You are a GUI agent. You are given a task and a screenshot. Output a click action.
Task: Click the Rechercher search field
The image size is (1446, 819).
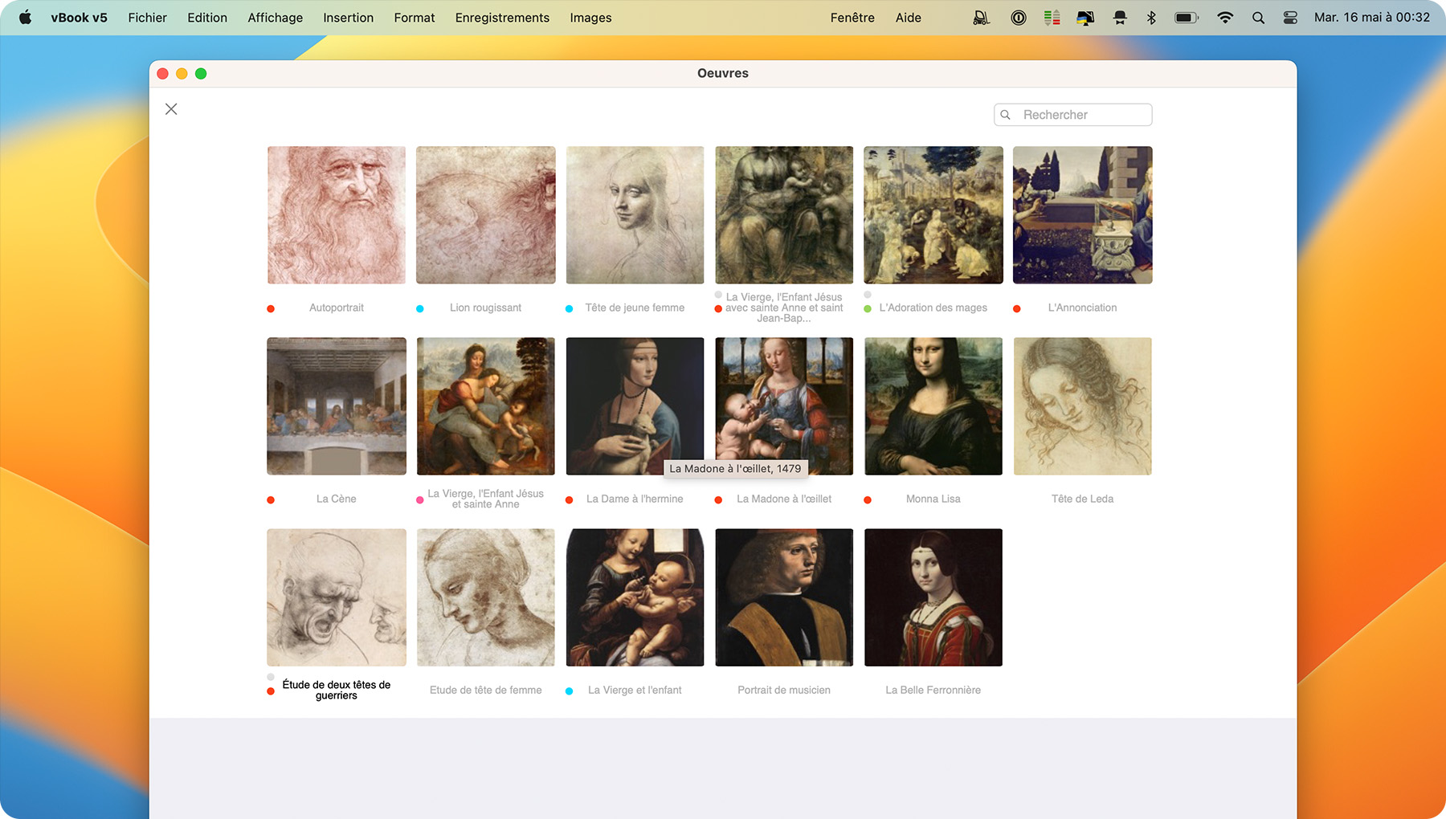pyautogui.click(x=1072, y=115)
